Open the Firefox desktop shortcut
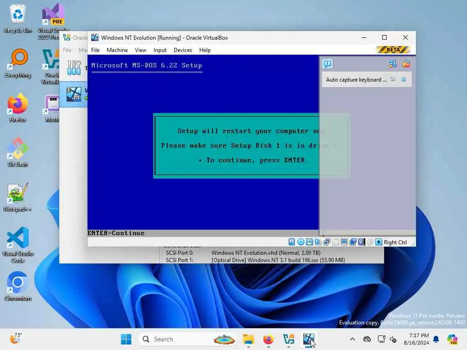 (18, 108)
